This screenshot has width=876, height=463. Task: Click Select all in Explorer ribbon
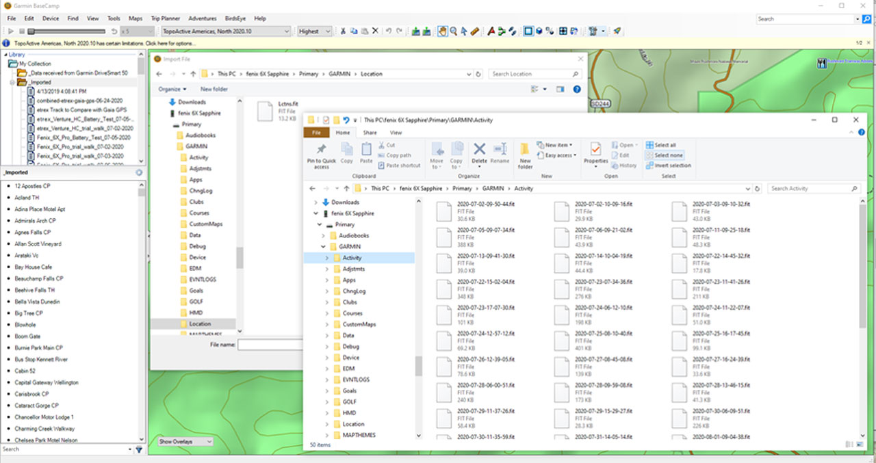(660, 145)
